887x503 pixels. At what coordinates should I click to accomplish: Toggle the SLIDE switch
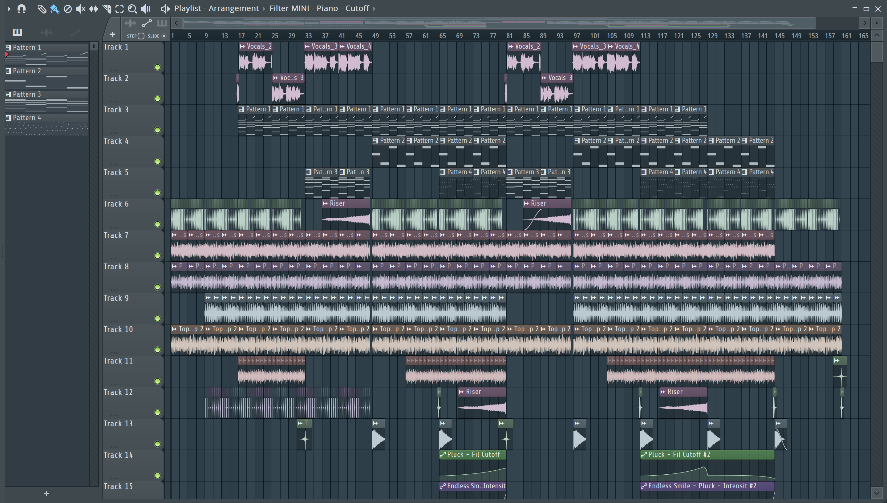(164, 36)
